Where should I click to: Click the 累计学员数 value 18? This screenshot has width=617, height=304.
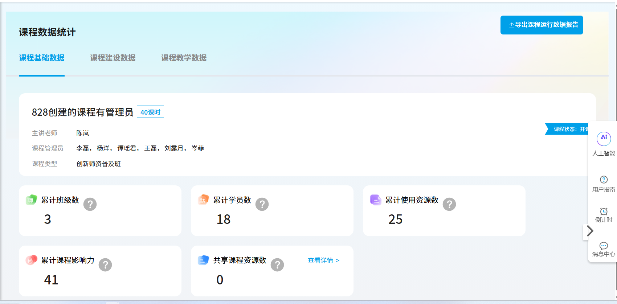click(224, 219)
